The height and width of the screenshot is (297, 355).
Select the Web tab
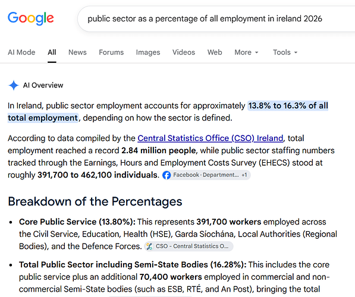[215, 52]
